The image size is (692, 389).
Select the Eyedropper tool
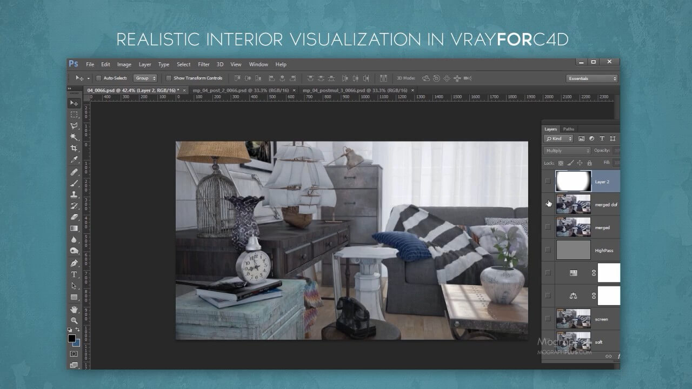point(74,160)
